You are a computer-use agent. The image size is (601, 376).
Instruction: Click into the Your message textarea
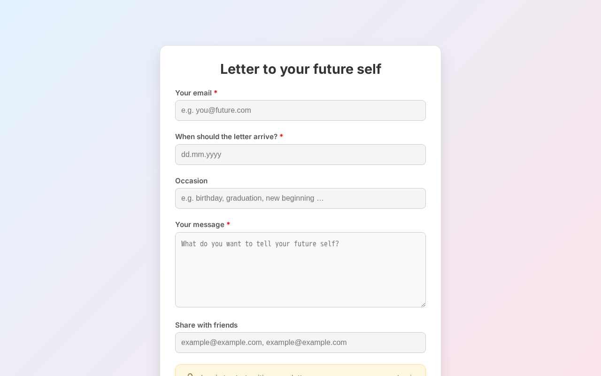[300, 270]
